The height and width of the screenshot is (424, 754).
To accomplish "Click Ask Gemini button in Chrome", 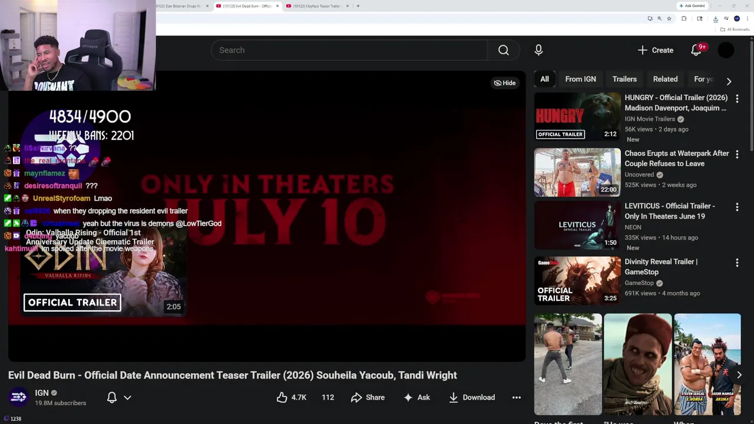I will point(692,6).
